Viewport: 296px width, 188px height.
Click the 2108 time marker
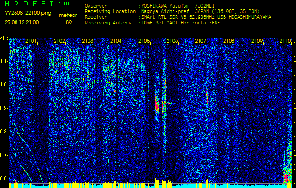point(229,41)
